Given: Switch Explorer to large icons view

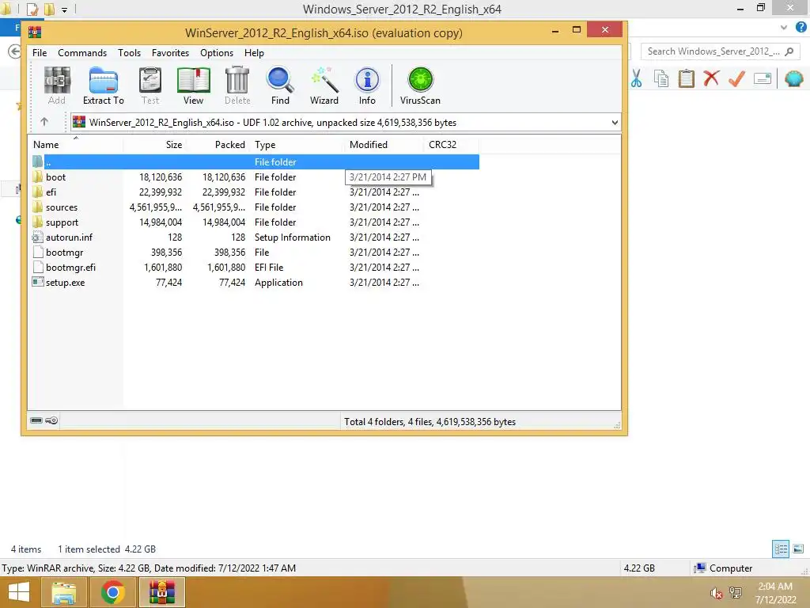Looking at the screenshot, I should (798, 549).
